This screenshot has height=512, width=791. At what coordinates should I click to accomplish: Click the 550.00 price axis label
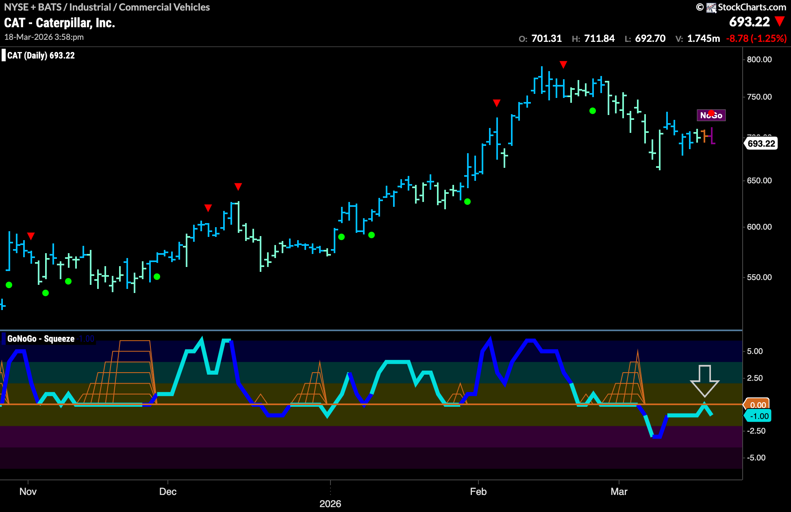tap(759, 277)
